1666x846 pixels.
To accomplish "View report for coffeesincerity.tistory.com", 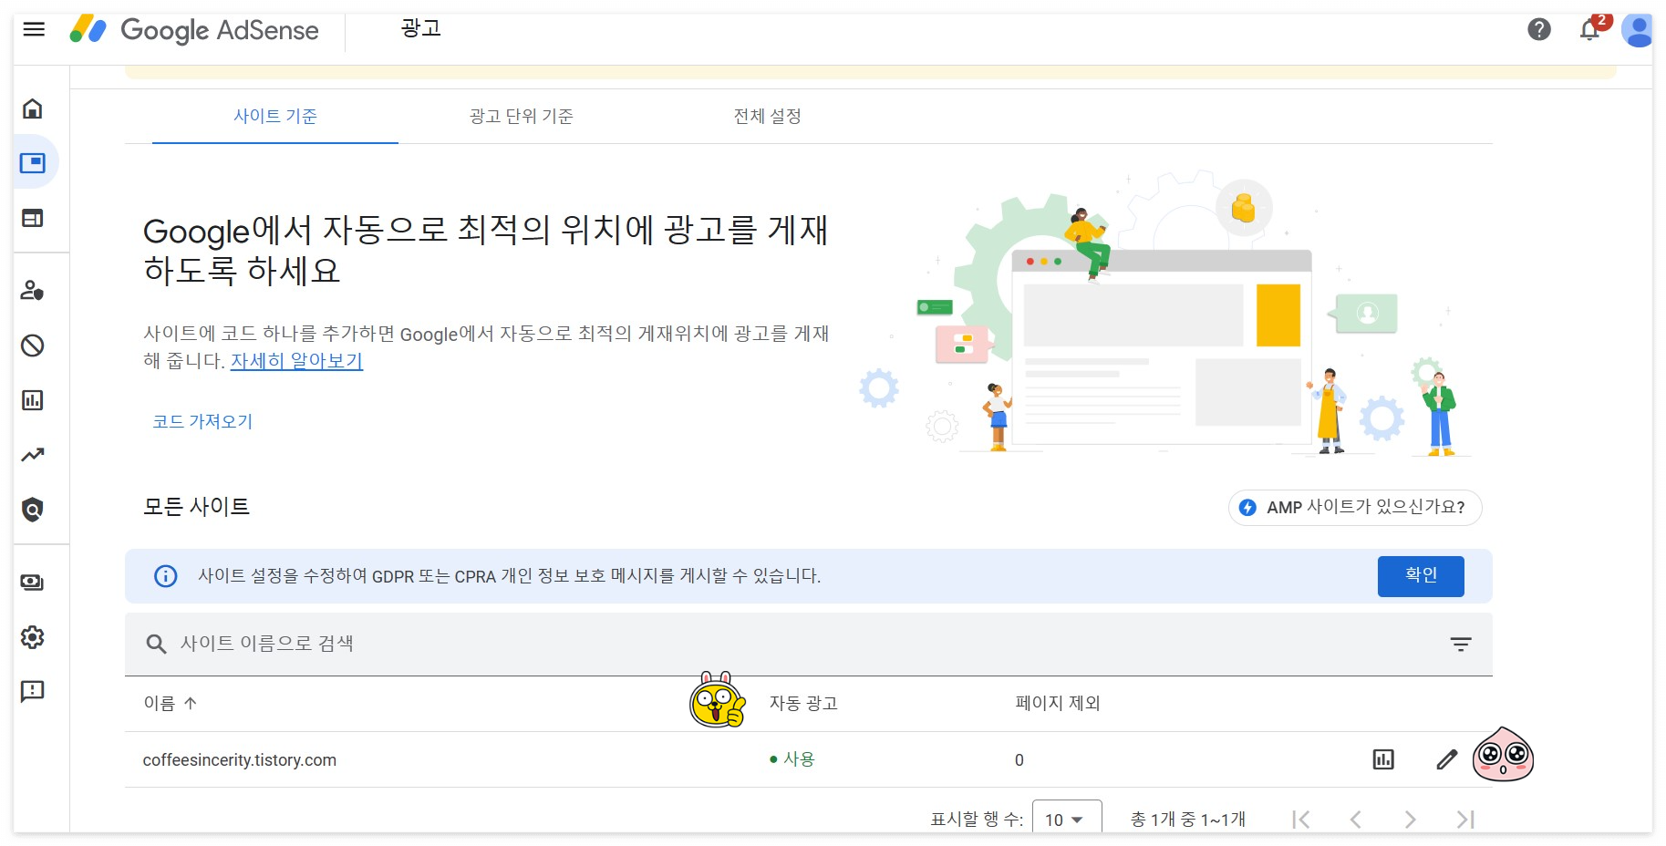I will [x=1383, y=759].
